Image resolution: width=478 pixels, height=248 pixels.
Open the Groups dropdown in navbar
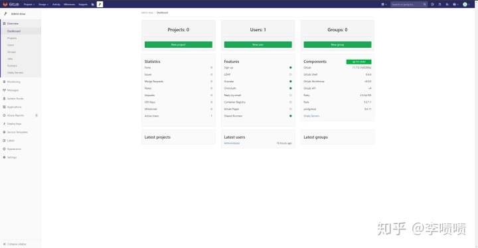[43, 5]
